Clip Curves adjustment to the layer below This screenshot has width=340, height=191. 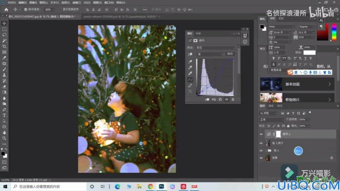pyautogui.click(x=207, y=100)
